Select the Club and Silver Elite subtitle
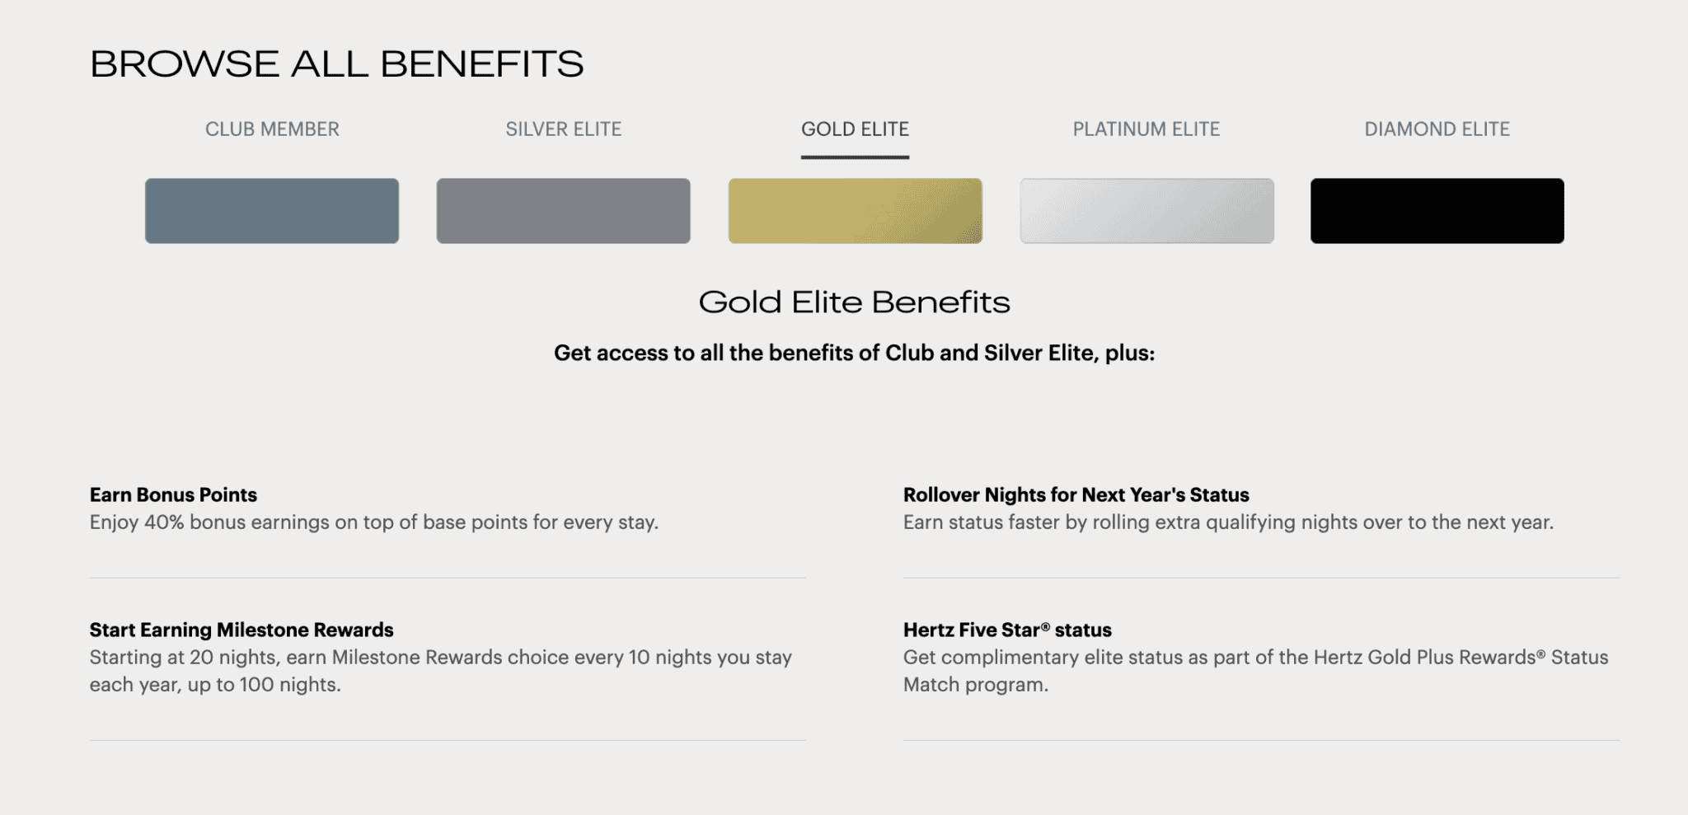Image resolution: width=1688 pixels, height=815 pixels. point(855,353)
